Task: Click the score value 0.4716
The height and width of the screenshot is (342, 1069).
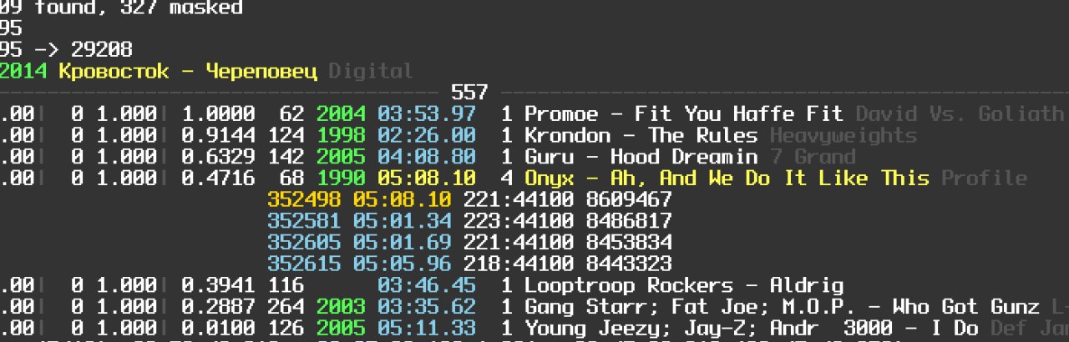Action: [218, 178]
